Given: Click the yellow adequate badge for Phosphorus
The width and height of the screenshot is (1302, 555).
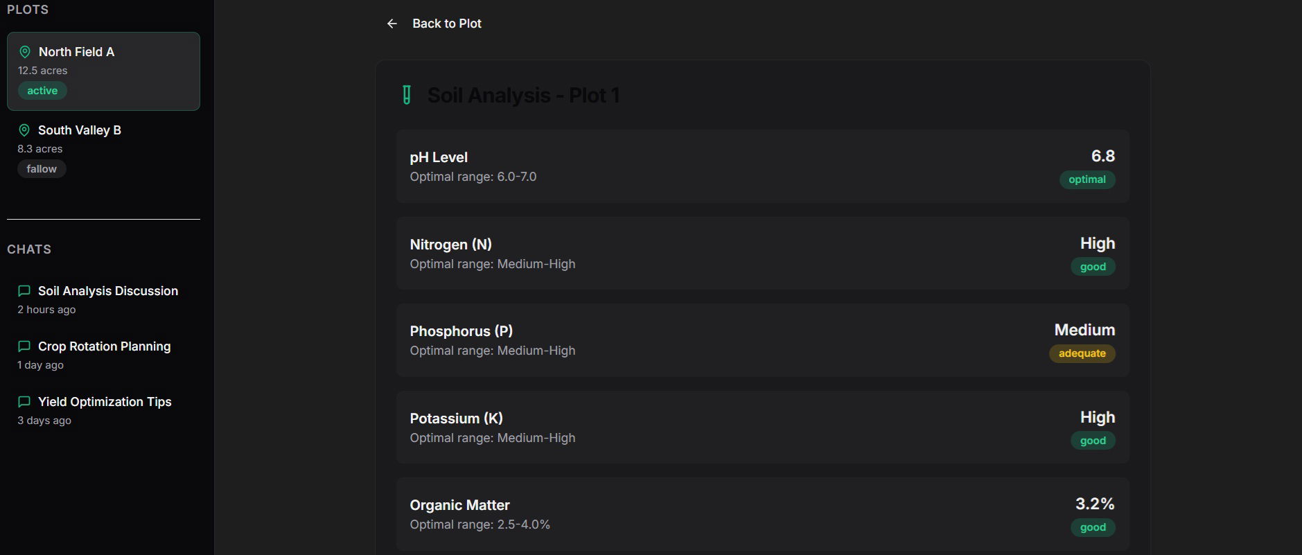Looking at the screenshot, I should tap(1082, 353).
